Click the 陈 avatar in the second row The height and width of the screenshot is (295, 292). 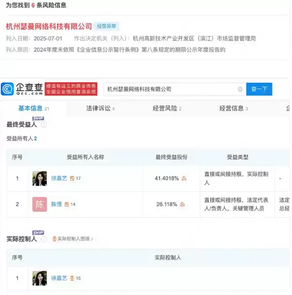click(x=39, y=205)
